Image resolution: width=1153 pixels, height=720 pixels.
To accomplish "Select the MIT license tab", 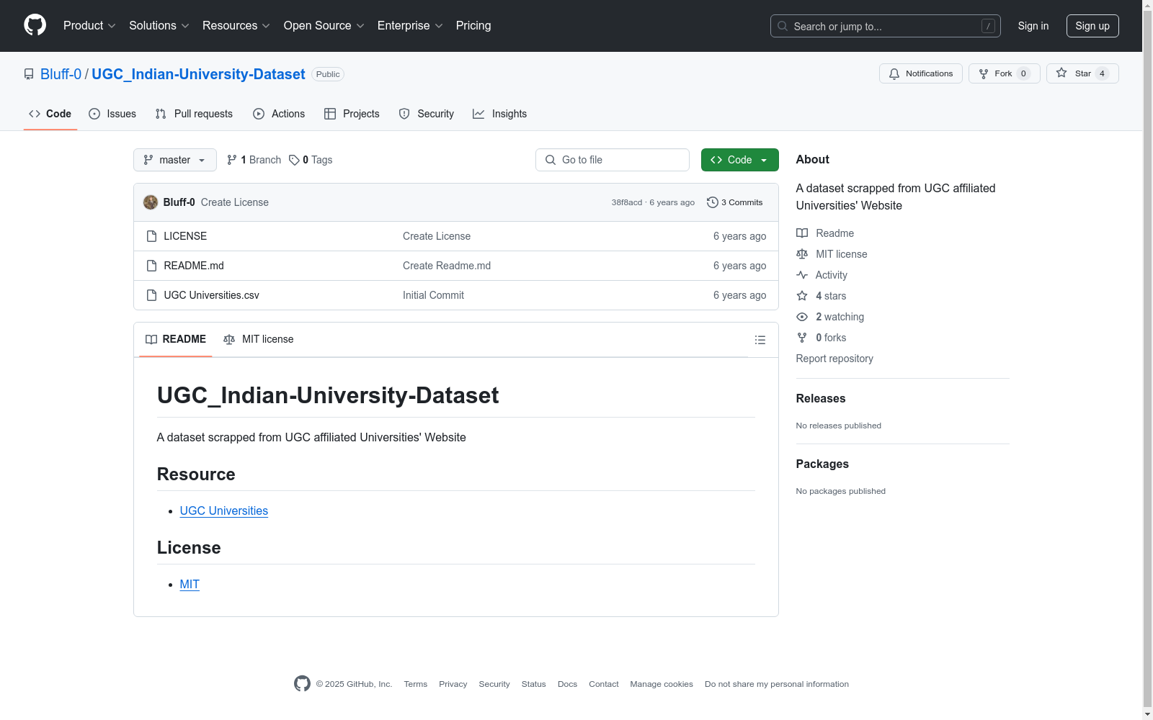I will (259, 339).
